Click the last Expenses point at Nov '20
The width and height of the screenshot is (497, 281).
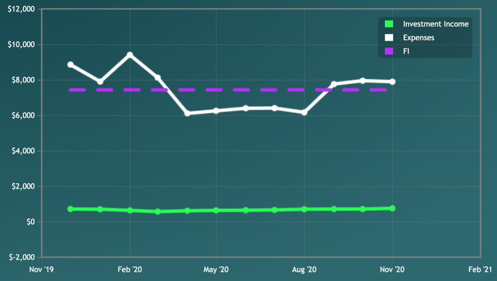(392, 81)
